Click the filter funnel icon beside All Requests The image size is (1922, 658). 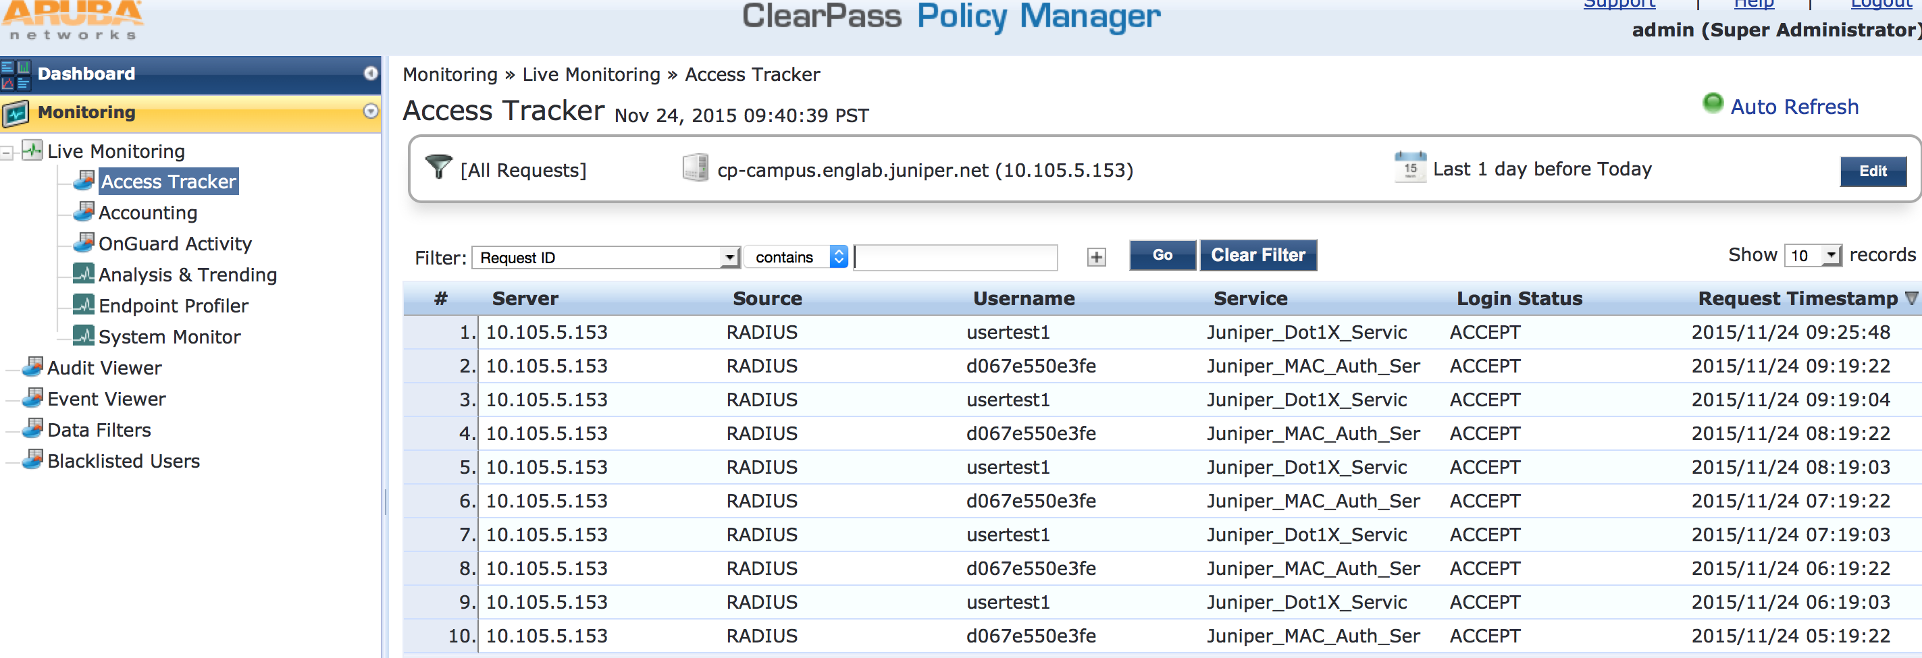click(438, 167)
